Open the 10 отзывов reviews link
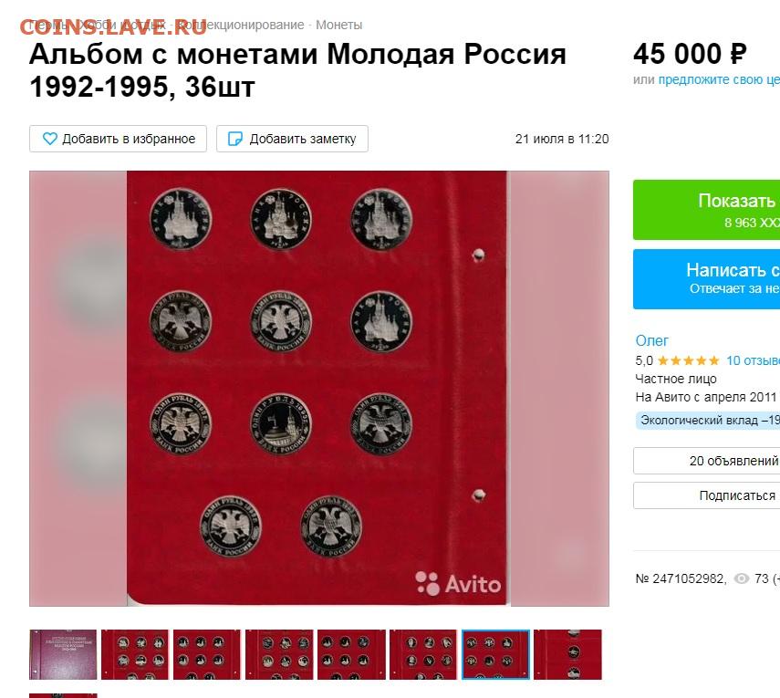 (x=753, y=360)
